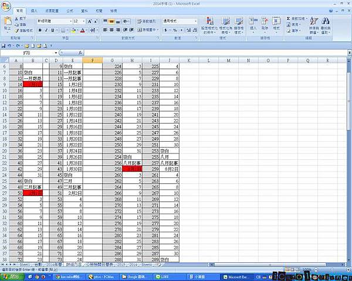Toggle Italic formatting
This screenshot has width=352, height=281.
[46, 30]
